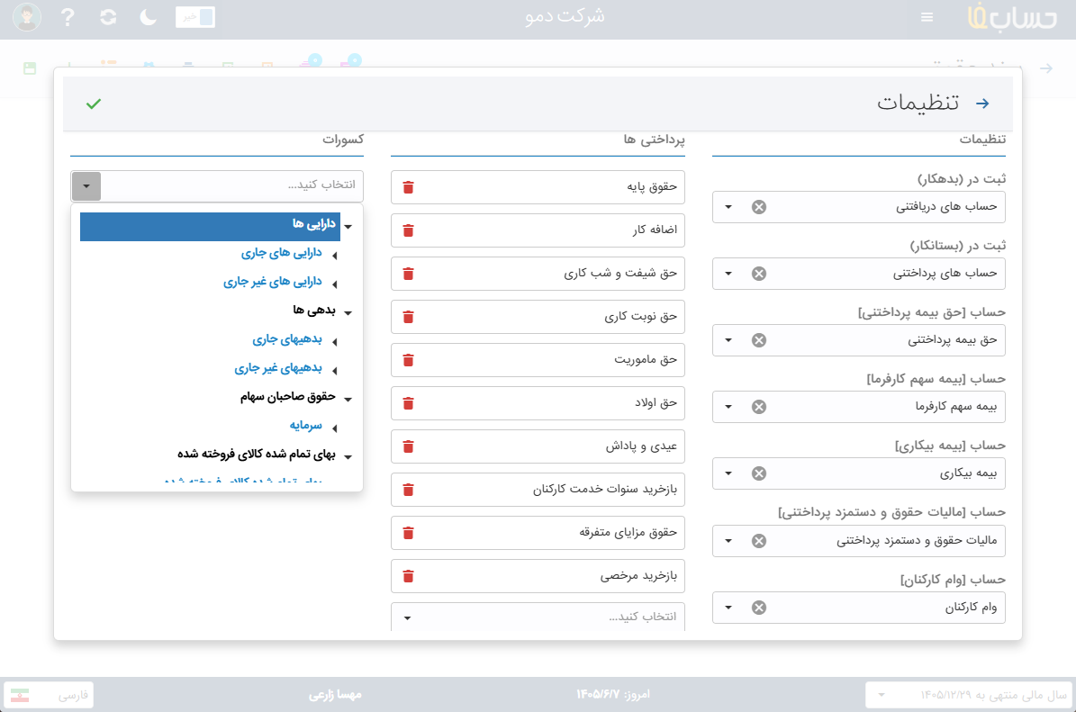Open the پرداختی ها add-item dropdown
The height and width of the screenshot is (712, 1076).
408,618
